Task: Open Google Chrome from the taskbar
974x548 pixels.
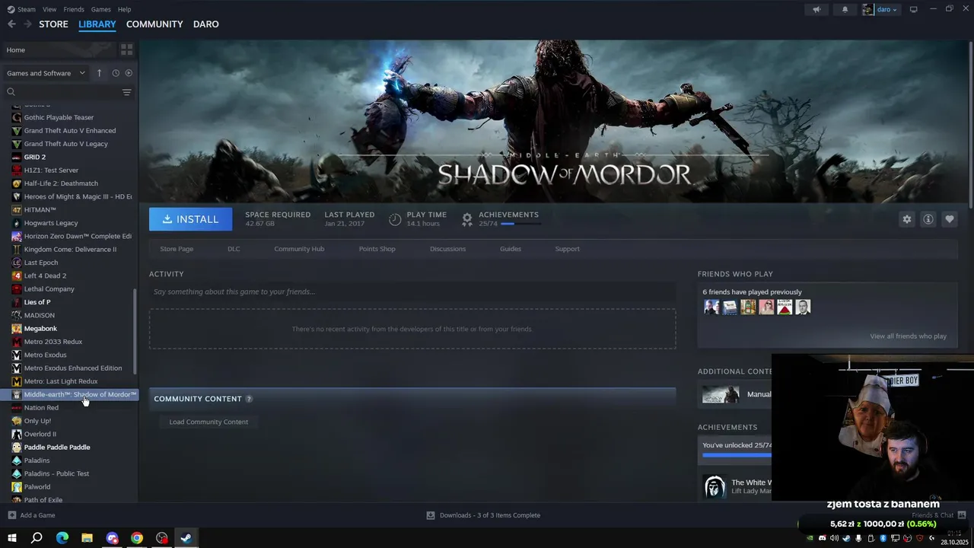Action: click(137, 538)
